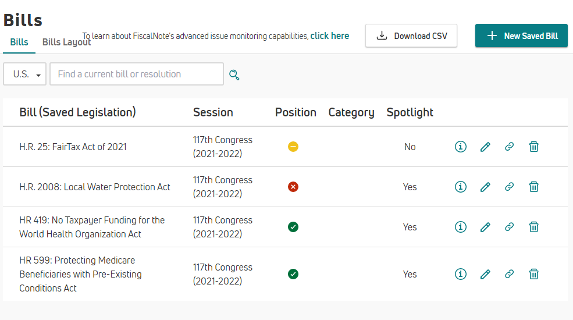
Task: Delete the H.R. 25 FairTax bill
Action: 533,147
